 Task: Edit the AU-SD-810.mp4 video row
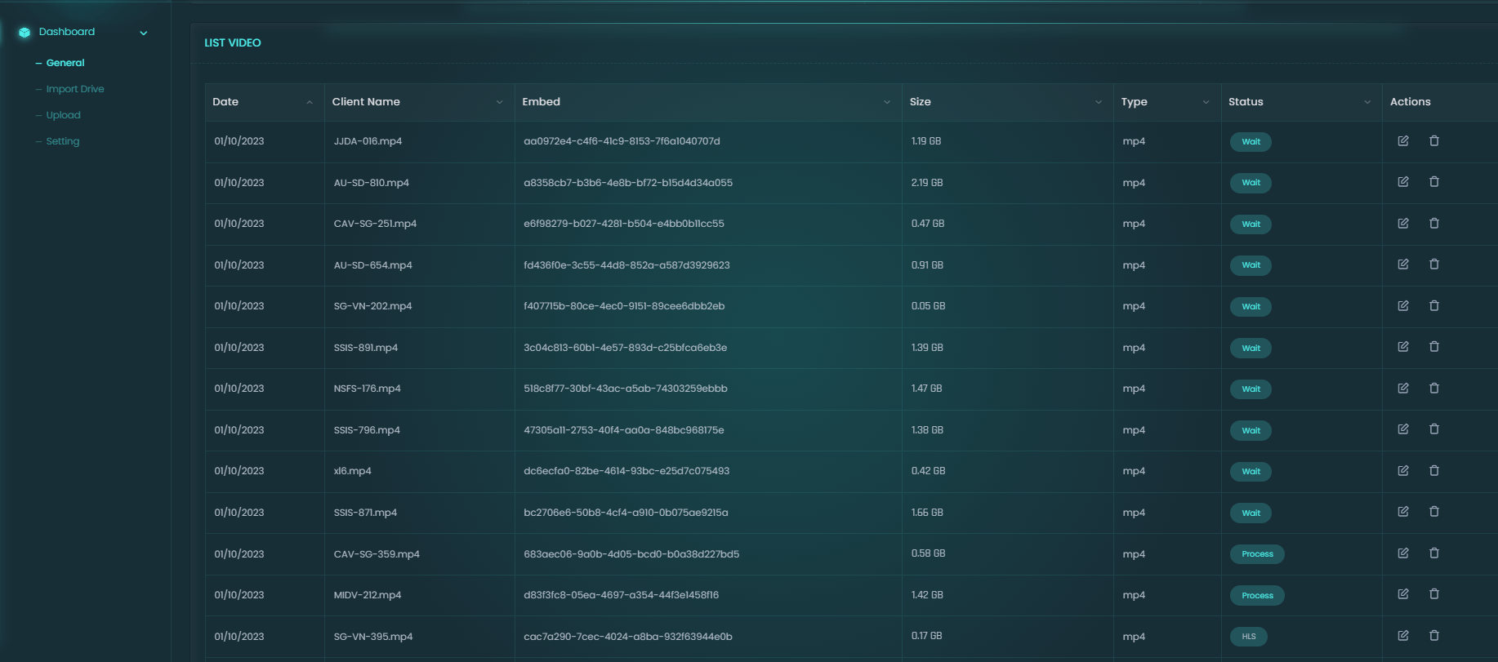click(1403, 182)
